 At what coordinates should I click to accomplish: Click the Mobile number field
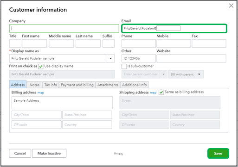174,43
